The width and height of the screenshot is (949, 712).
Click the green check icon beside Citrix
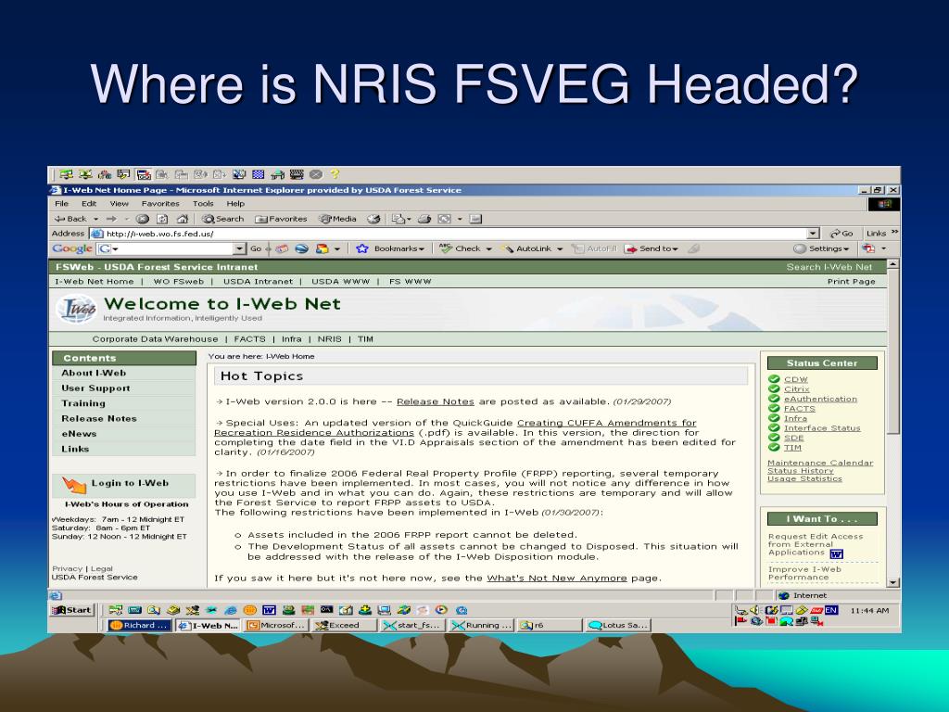click(x=774, y=389)
